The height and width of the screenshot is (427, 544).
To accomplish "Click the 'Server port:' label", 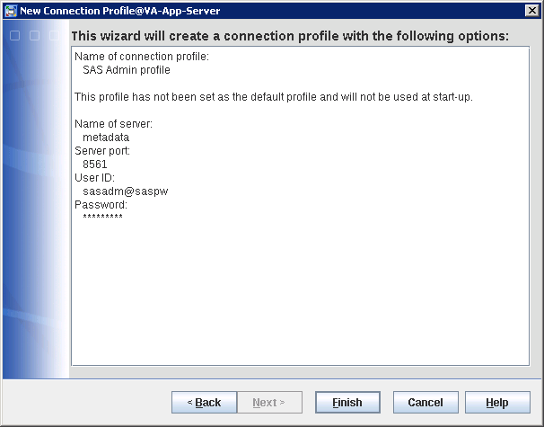I will (x=102, y=150).
